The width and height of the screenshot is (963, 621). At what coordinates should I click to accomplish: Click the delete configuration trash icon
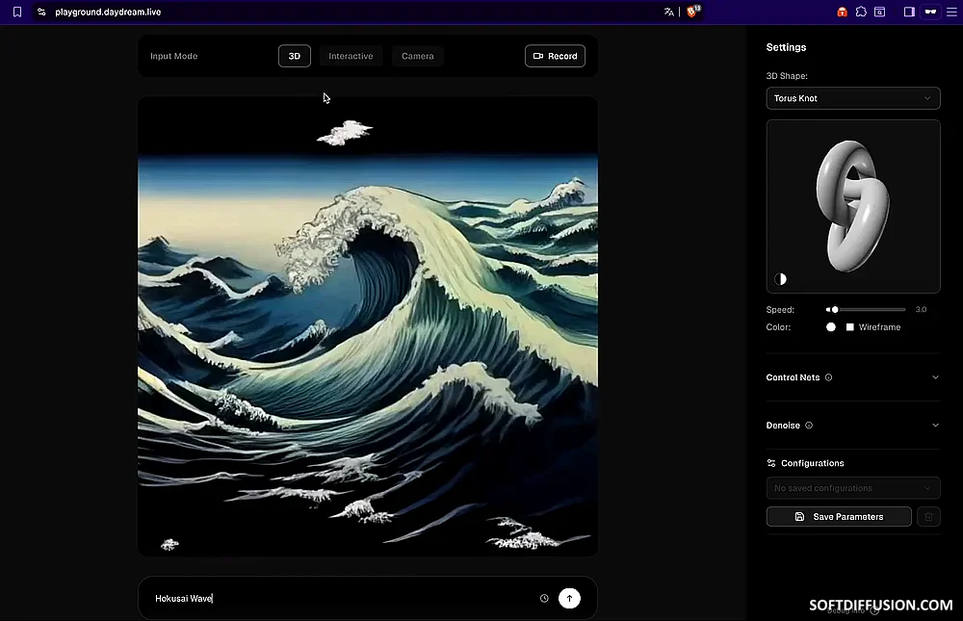click(928, 517)
